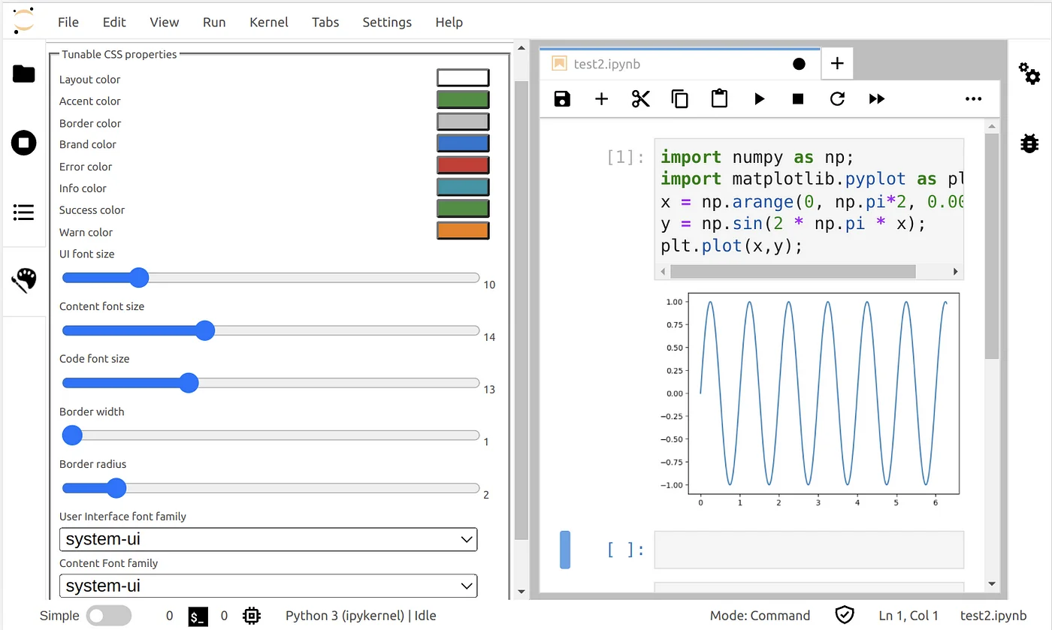The height and width of the screenshot is (630, 1052).
Task: Open the debugger bug icon
Action: point(1029,143)
